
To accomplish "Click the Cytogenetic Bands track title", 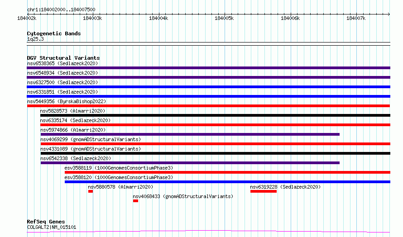I will pyautogui.click(x=54, y=33).
